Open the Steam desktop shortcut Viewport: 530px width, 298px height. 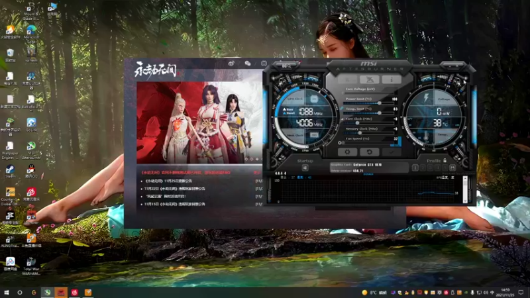[10, 172]
